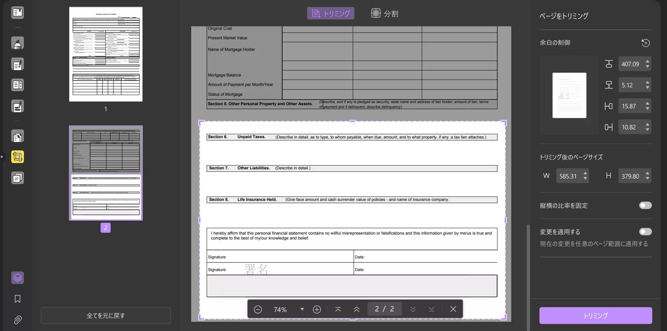Click the document vertical scrollbar
Image resolution: width=667 pixels, height=331 pixels.
[x=528, y=277]
